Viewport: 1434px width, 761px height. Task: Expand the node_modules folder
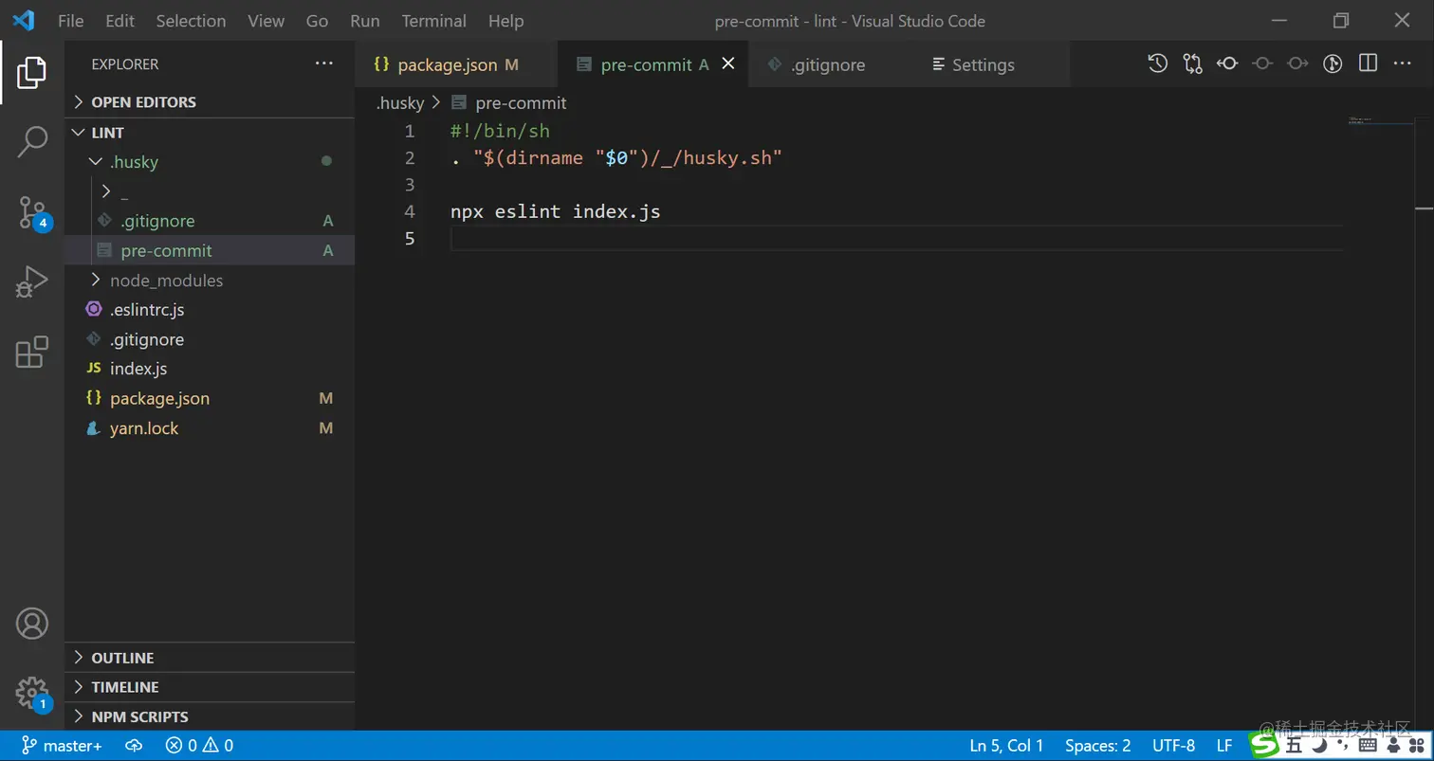click(x=210, y=281)
